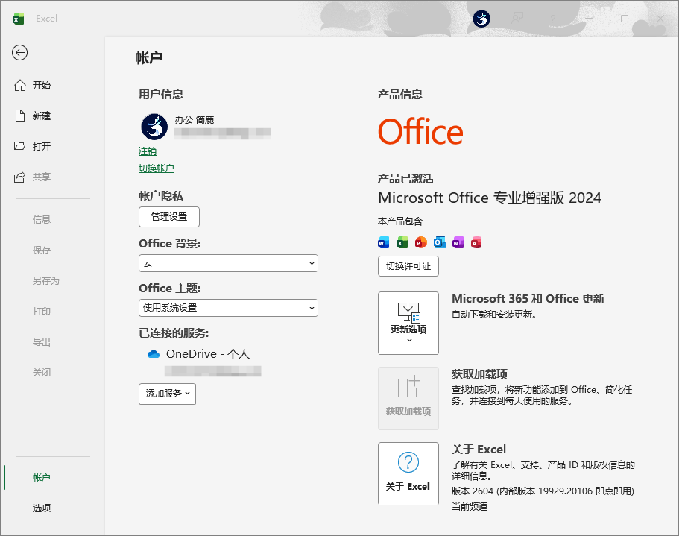The image size is (679, 536).
Task: Select 新建 in the sidebar
Action: [x=42, y=116]
